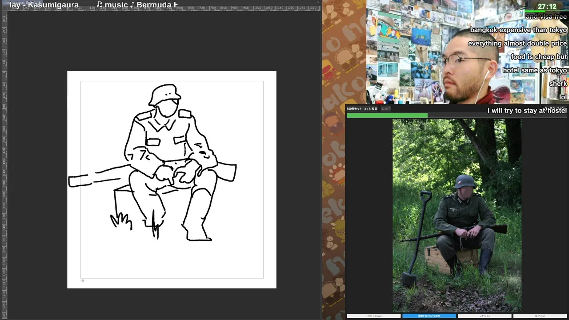Click the blue move-to-folder button

coord(429,316)
